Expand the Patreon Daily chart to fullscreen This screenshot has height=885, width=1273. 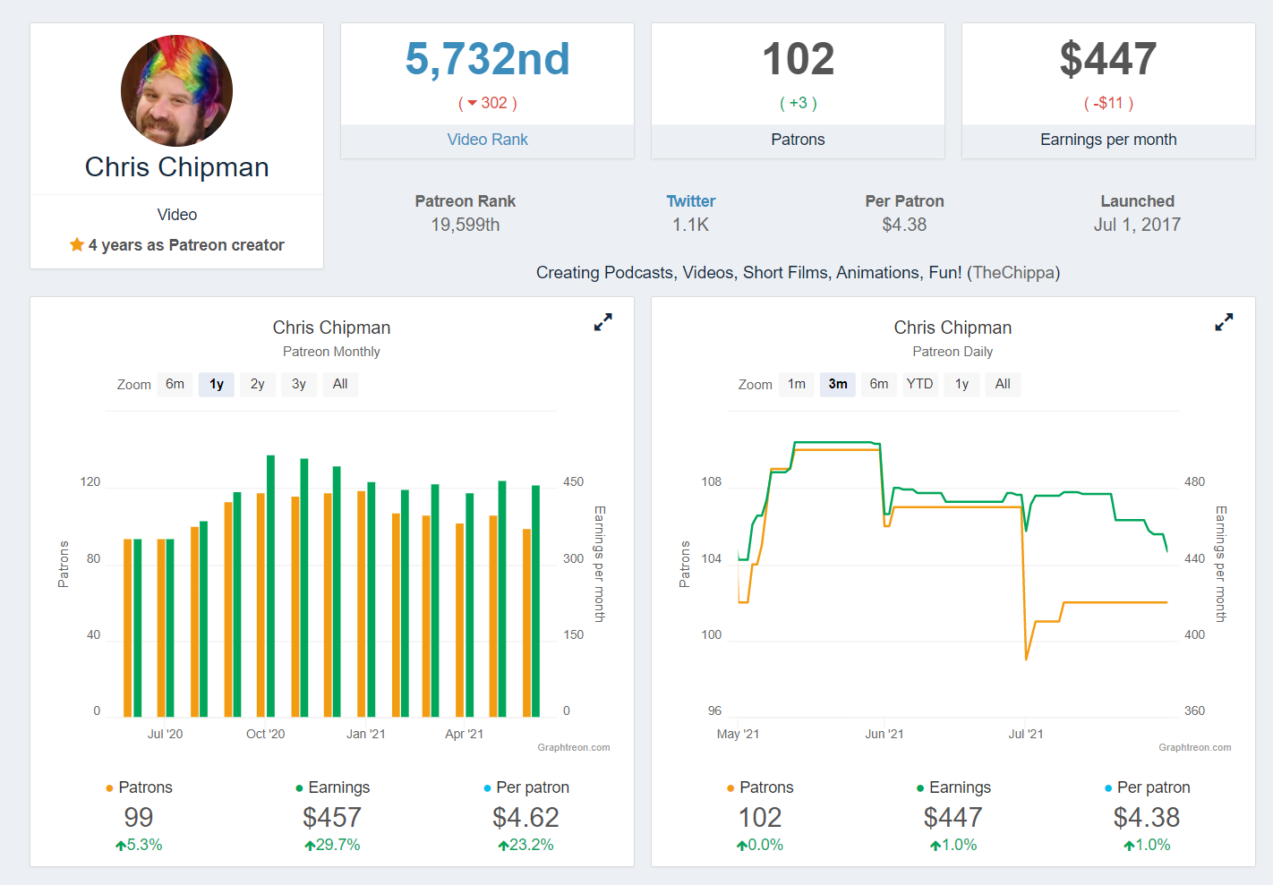pos(1225,323)
